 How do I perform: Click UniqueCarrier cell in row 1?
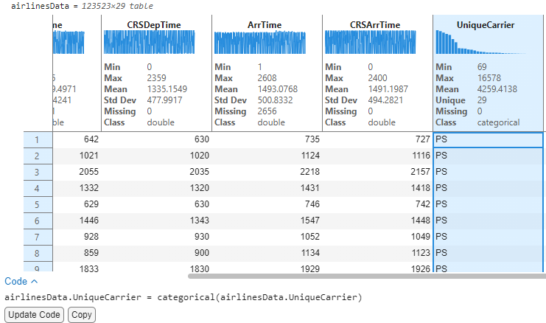[488, 139]
